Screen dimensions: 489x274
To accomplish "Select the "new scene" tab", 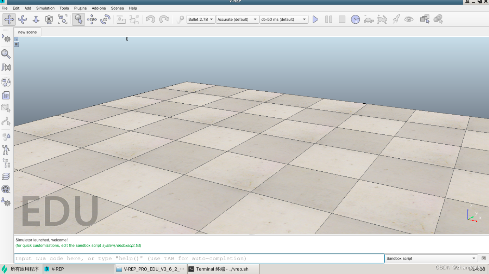I will point(27,32).
